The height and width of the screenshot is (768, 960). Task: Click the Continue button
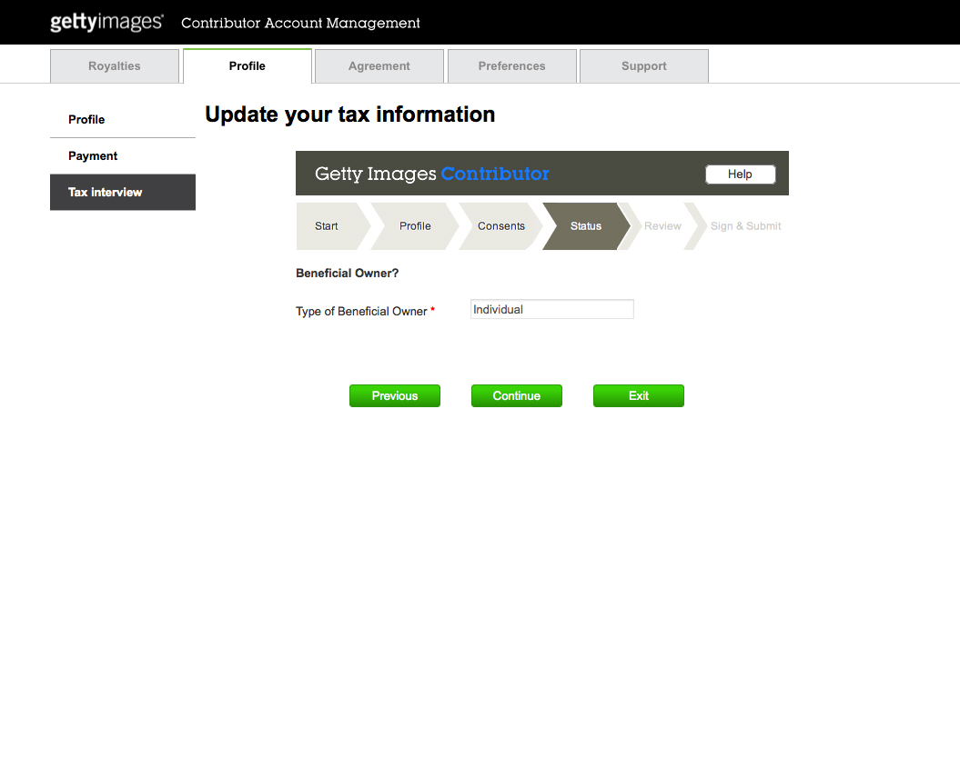[x=517, y=395]
